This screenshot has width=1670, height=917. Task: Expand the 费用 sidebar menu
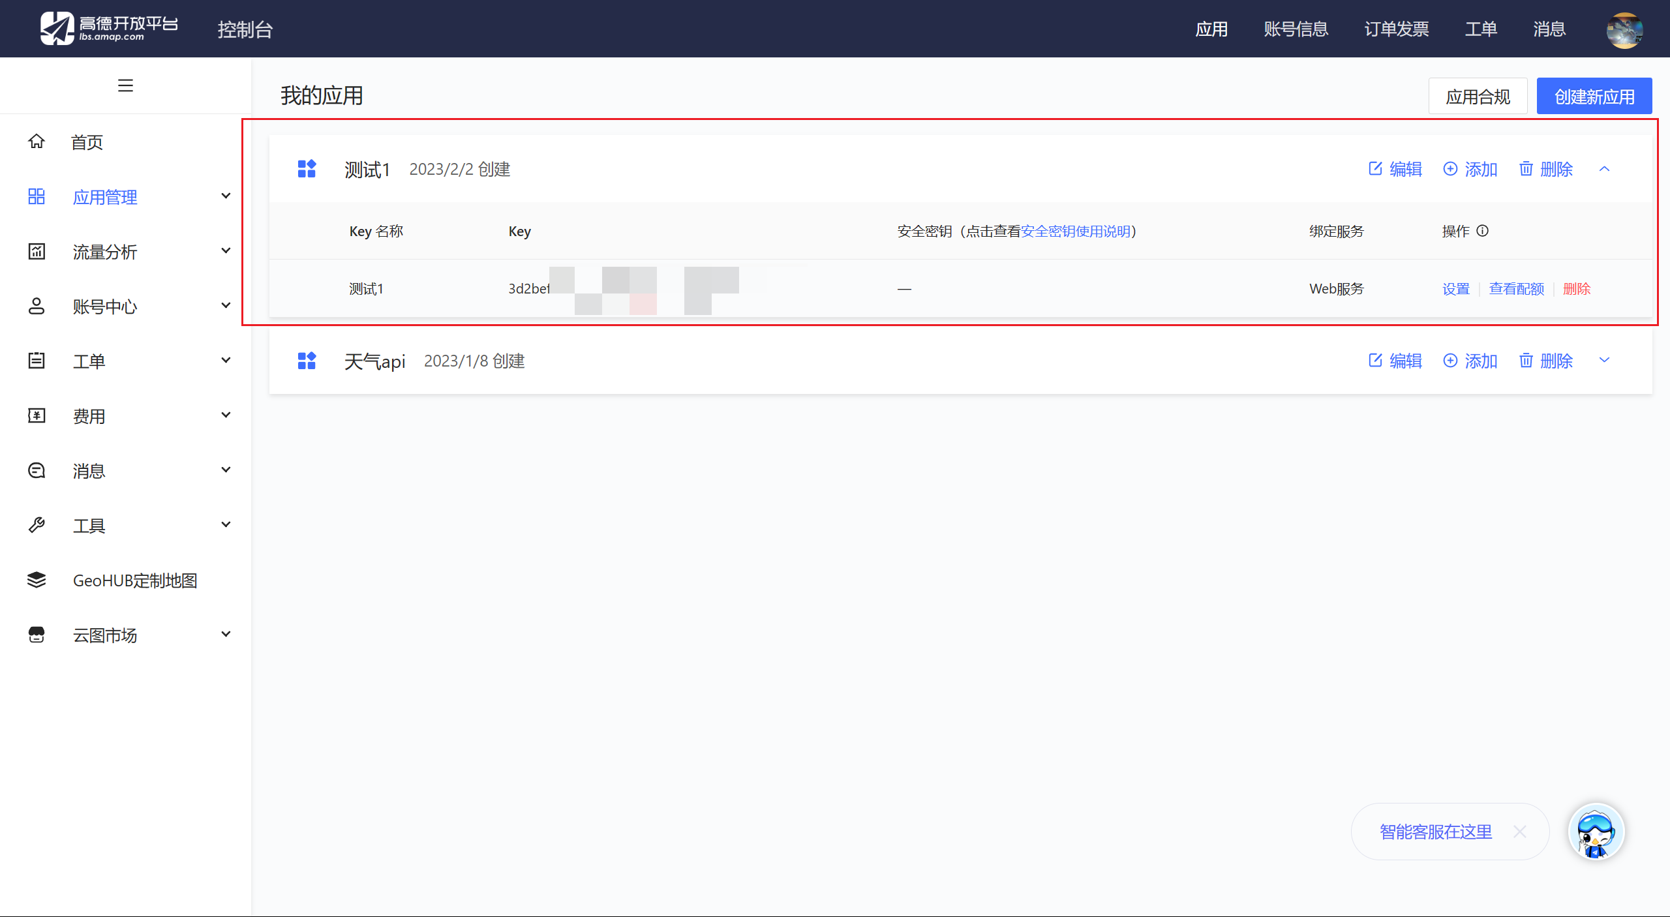226,415
